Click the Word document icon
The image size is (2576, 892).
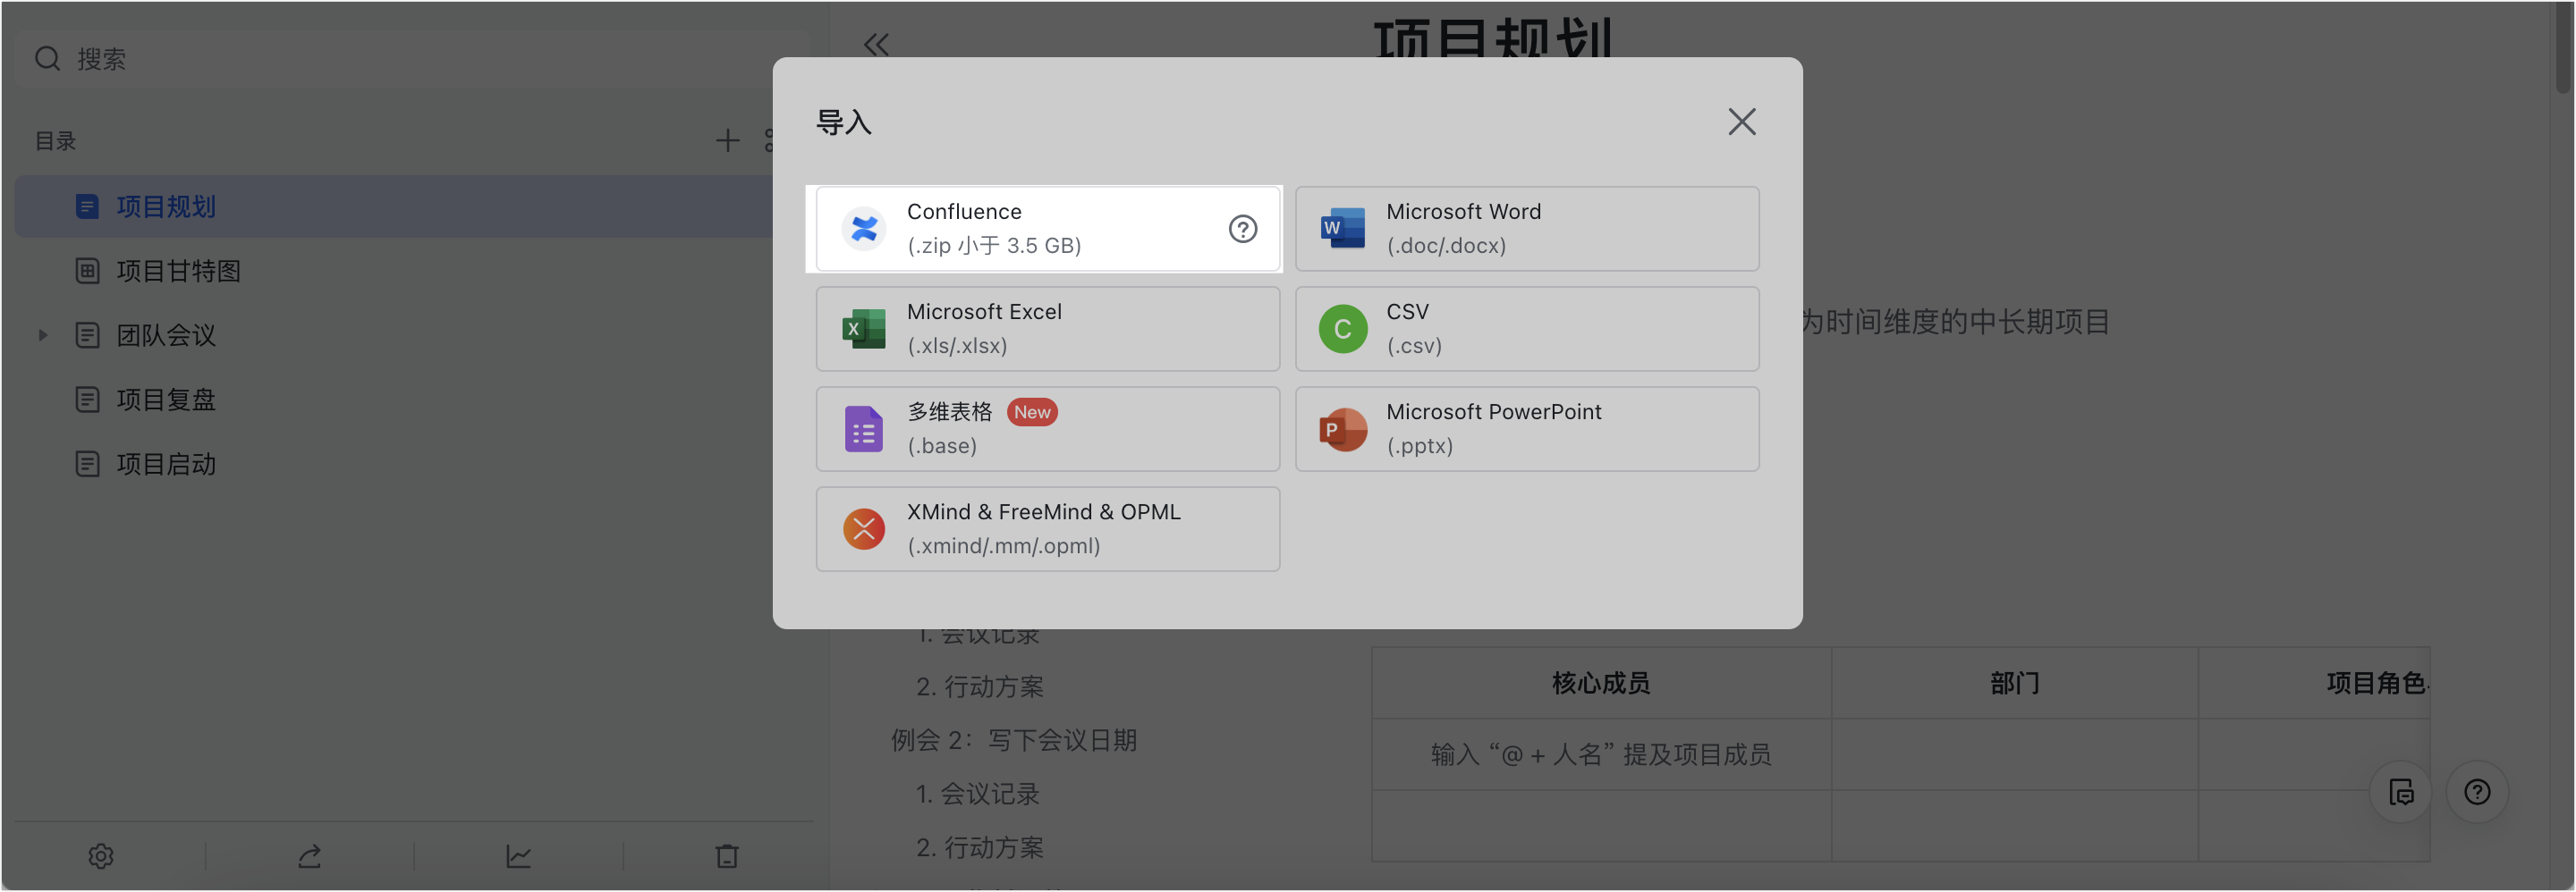[1342, 229]
